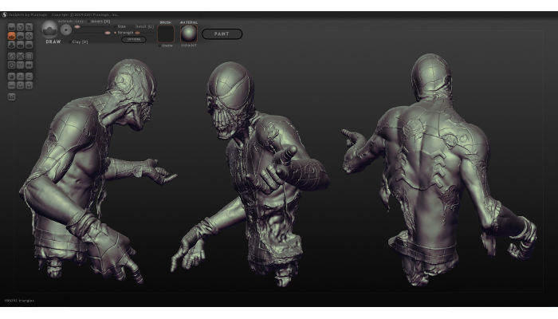558x319 pixels.
Task: Click the Strength slider handle
Action: (108, 33)
